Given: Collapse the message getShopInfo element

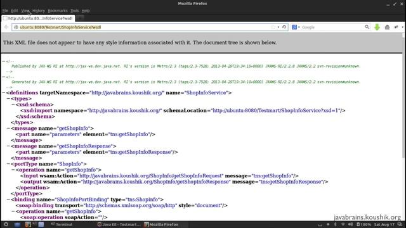Looking at the screenshot, I should click(x=8, y=128).
